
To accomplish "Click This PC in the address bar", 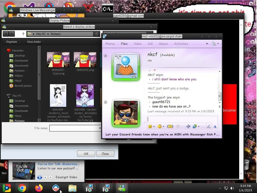I will 41,34.
